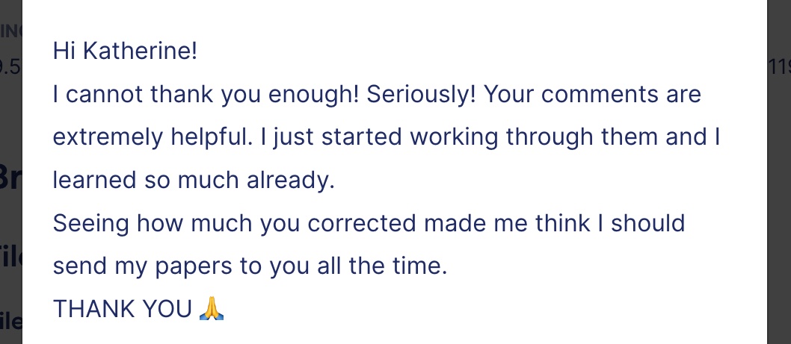Click the words "Your comments are"

click(x=592, y=94)
